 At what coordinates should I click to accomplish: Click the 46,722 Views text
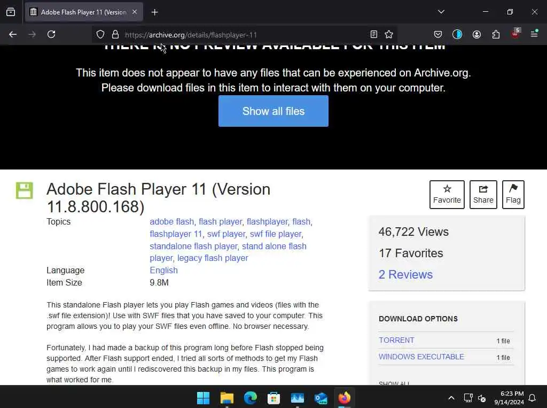[414, 232]
